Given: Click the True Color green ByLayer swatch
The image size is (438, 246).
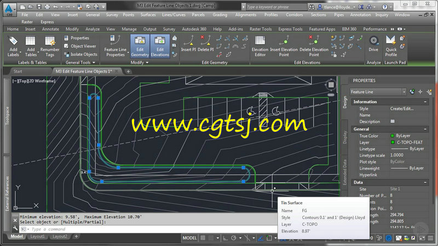Looking at the screenshot, I should [392, 136].
